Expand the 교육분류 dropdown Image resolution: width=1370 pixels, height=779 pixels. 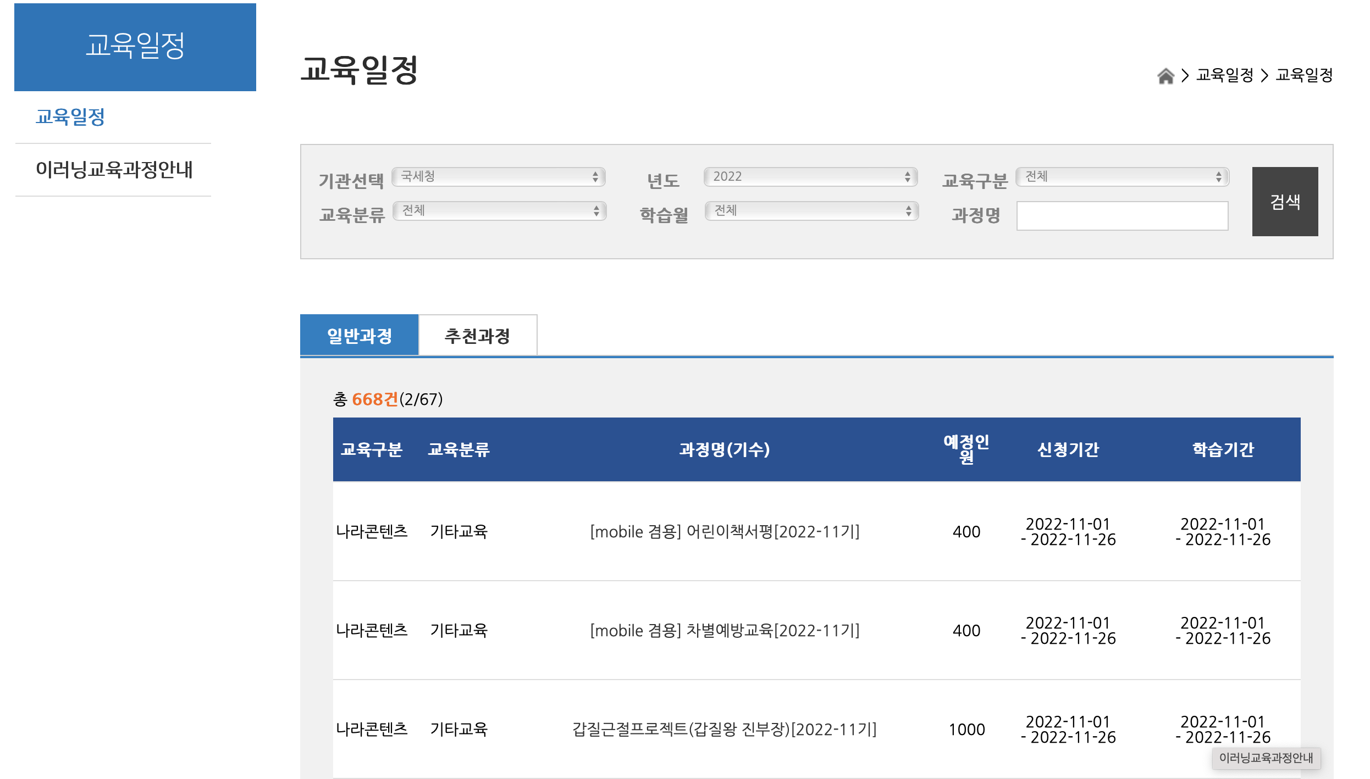point(499,210)
